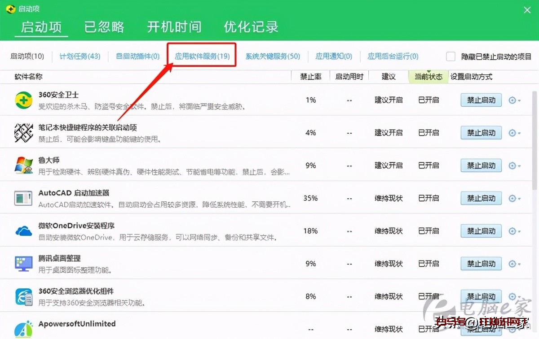Toggle the 当前状态 column highlight

click(428, 77)
